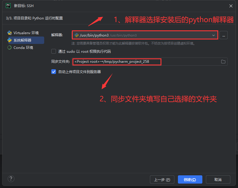Enable running code via sudo with root
Viewport: 238px width, 188px height.
(54, 51)
